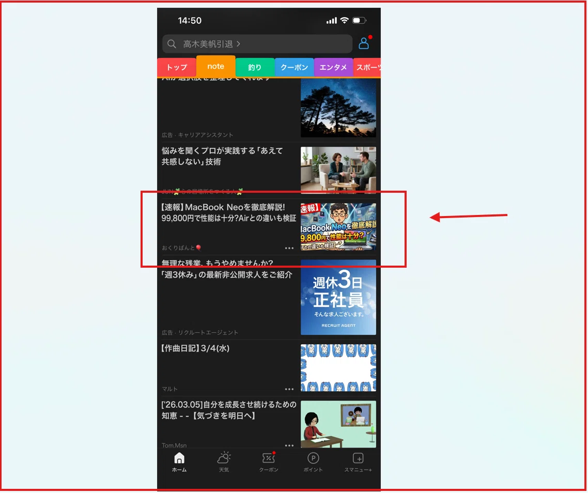Open the エンタメ tab
This screenshot has width=588, height=493.
click(333, 68)
